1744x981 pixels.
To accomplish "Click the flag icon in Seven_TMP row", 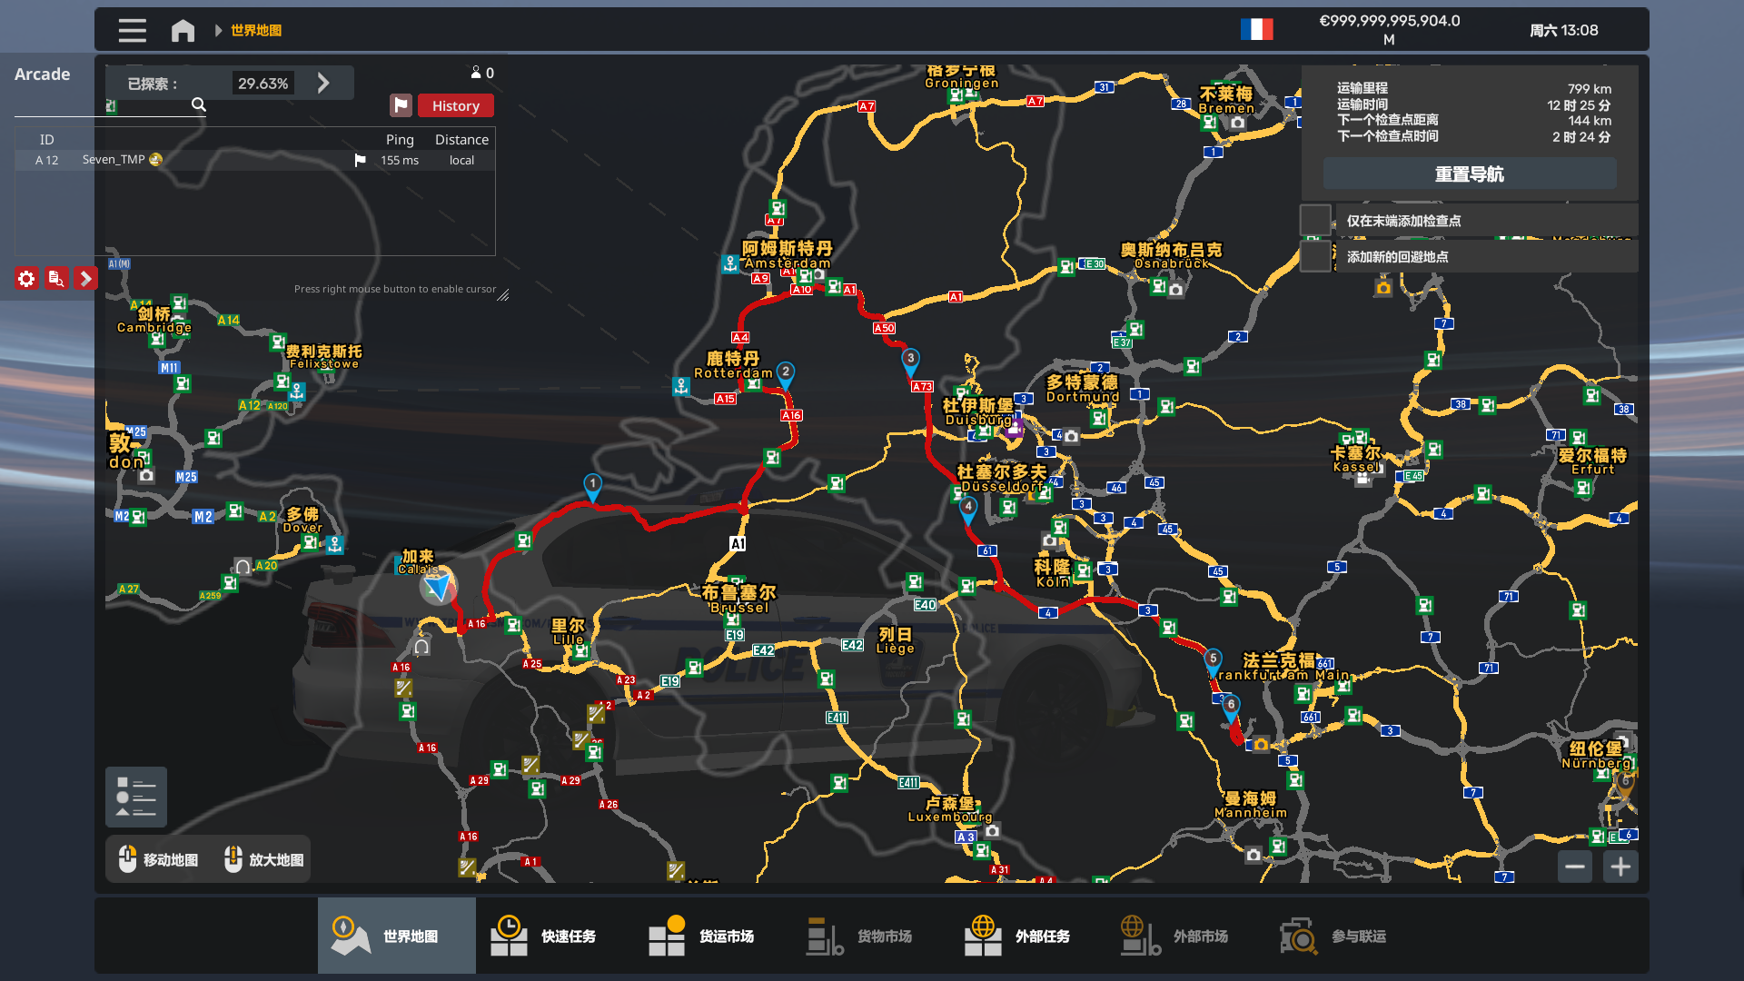I will click(x=360, y=160).
